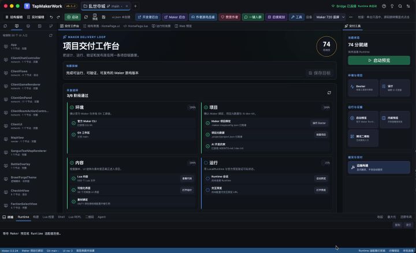Open the Web 预览 tab
Screen dimensions: 416x253
point(183,26)
